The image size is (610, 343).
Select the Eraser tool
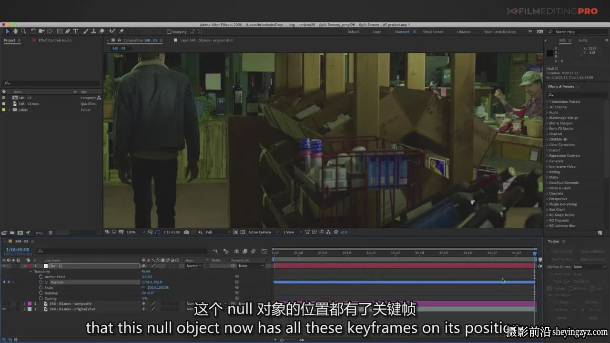click(x=102, y=31)
